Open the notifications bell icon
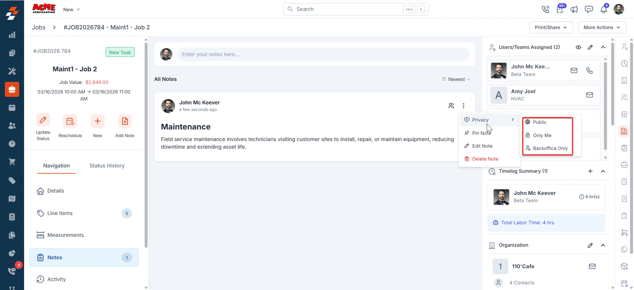The height and width of the screenshot is (290, 634). pos(604,9)
